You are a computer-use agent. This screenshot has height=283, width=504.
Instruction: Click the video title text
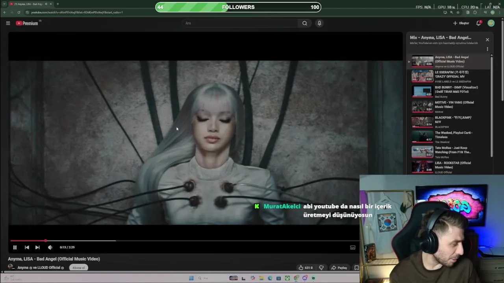point(54,259)
